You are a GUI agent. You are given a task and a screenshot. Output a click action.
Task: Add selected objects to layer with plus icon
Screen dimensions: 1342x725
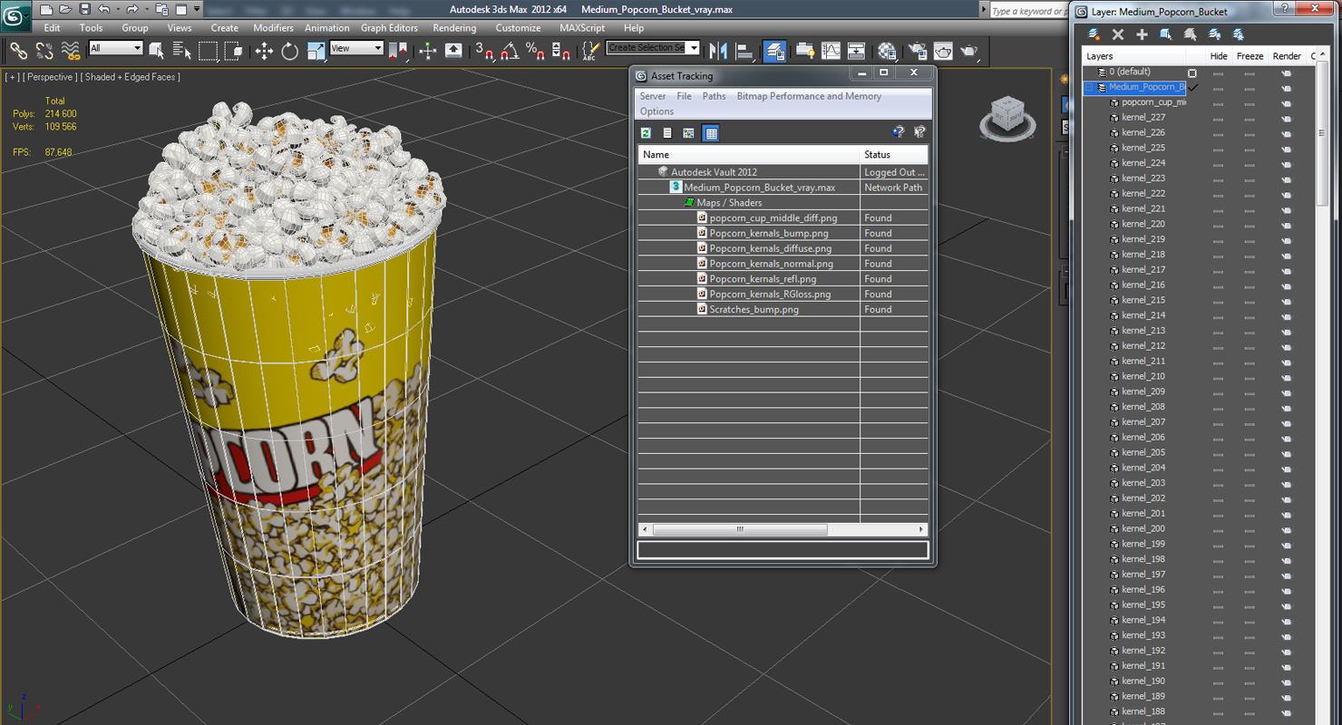point(1142,34)
